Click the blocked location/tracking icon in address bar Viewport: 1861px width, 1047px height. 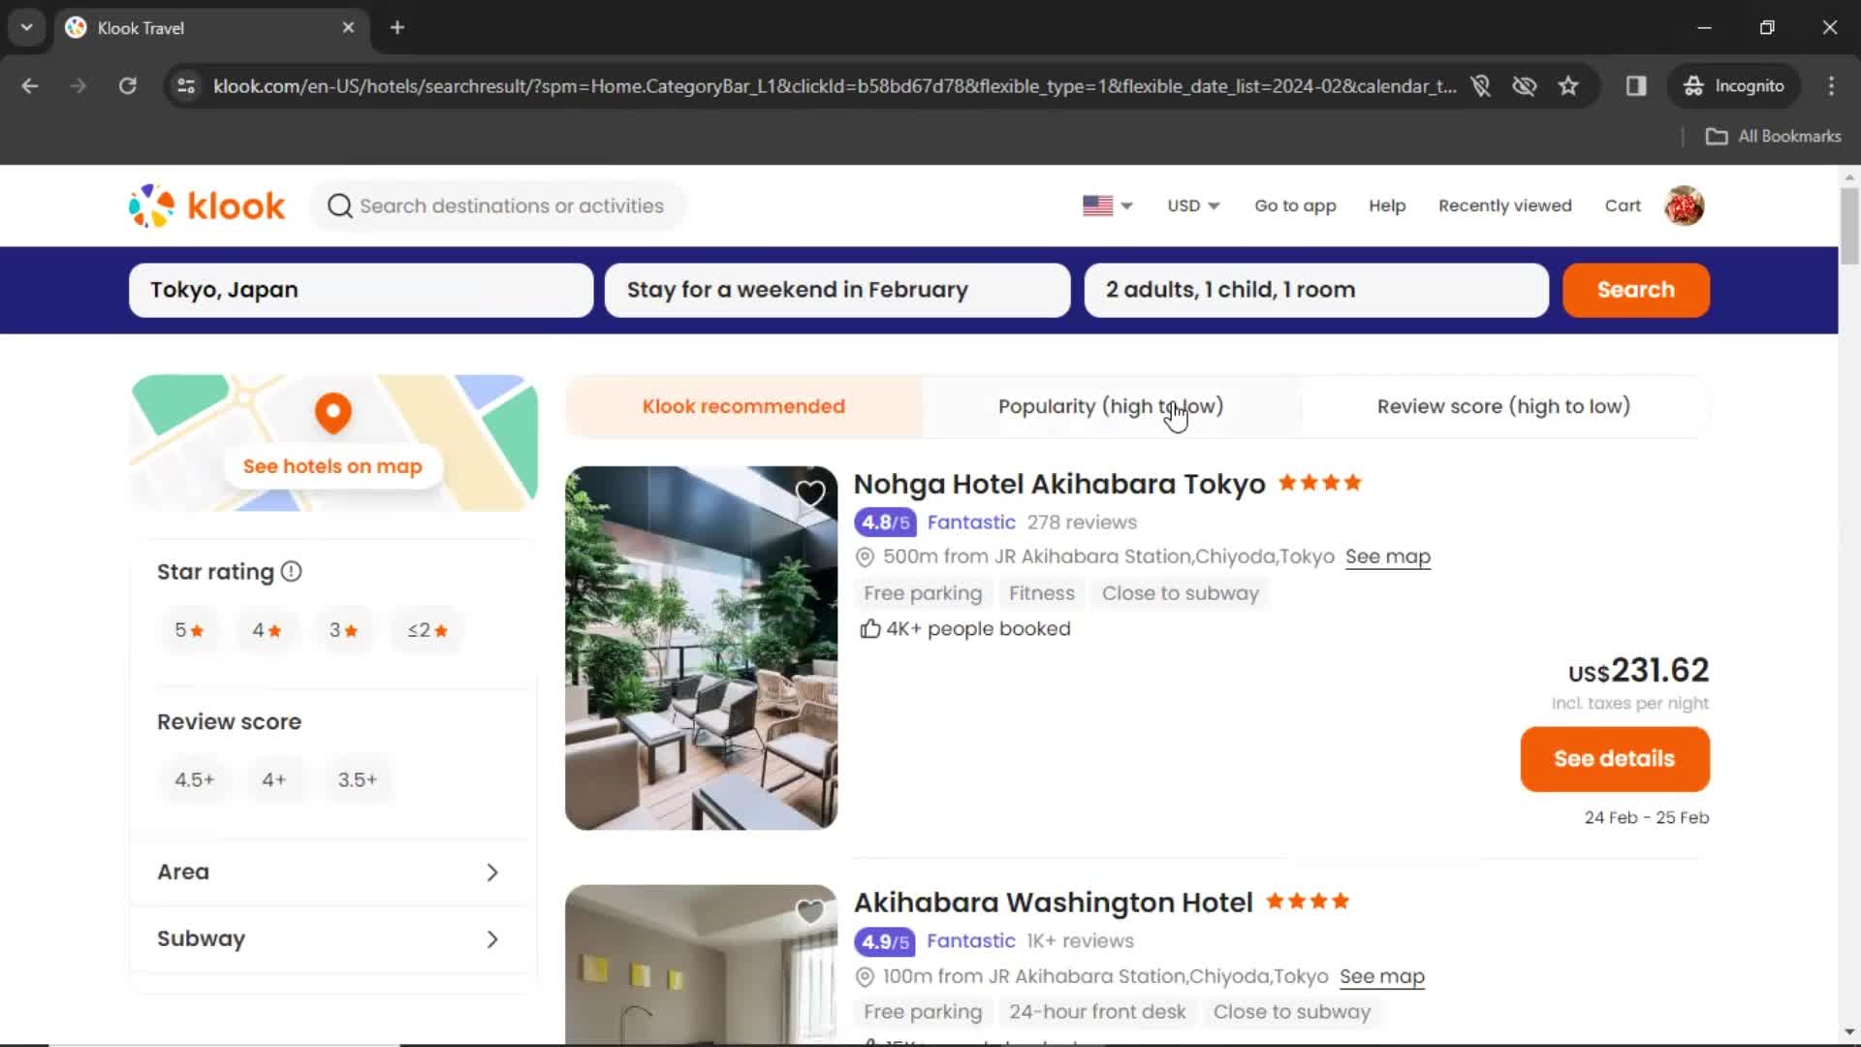coord(1480,85)
